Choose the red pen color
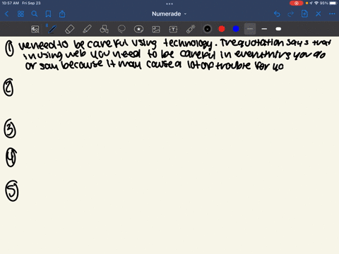 tap(222, 29)
